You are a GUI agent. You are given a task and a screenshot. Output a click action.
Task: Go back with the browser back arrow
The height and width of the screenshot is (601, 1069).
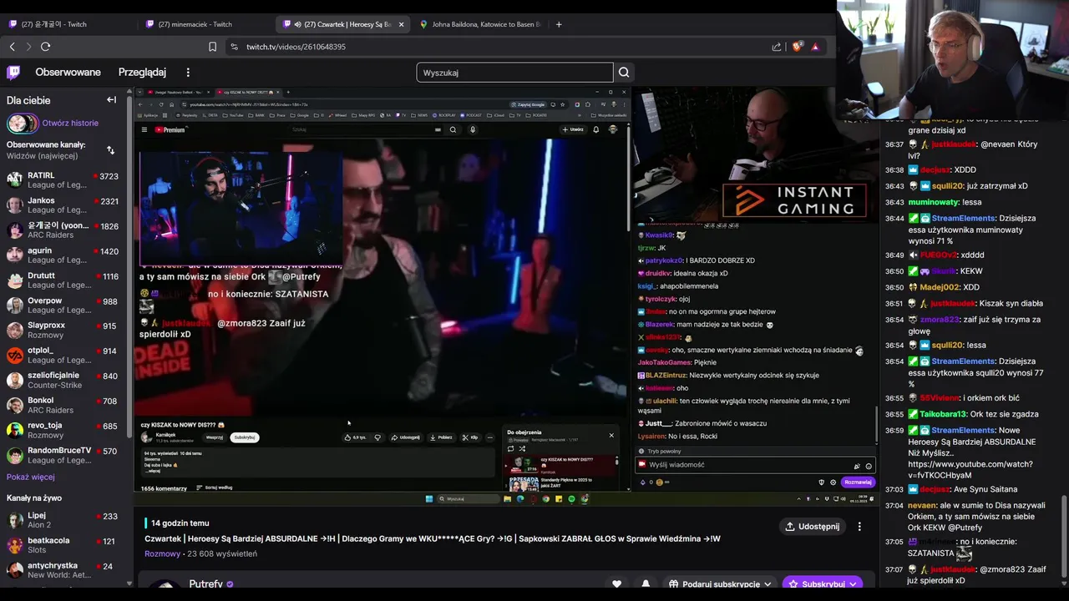pos(13,47)
